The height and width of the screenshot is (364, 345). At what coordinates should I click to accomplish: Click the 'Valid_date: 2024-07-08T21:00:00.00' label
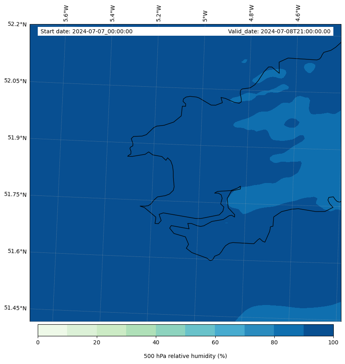coord(279,31)
